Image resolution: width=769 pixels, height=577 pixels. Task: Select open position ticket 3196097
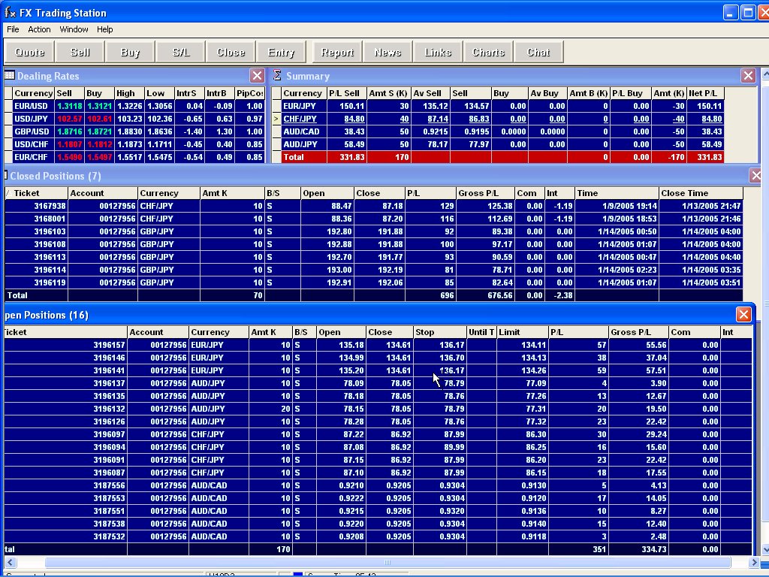click(378, 434)
